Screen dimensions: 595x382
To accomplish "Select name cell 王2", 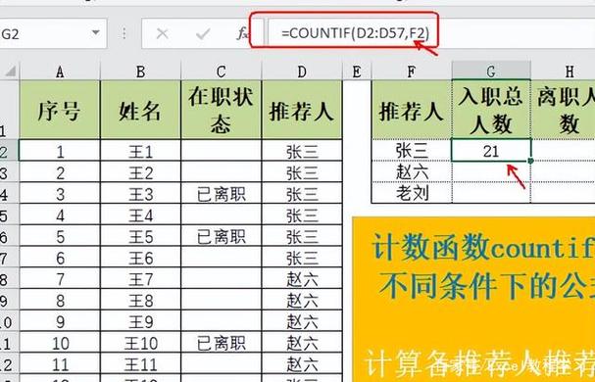I will (140, 172).
